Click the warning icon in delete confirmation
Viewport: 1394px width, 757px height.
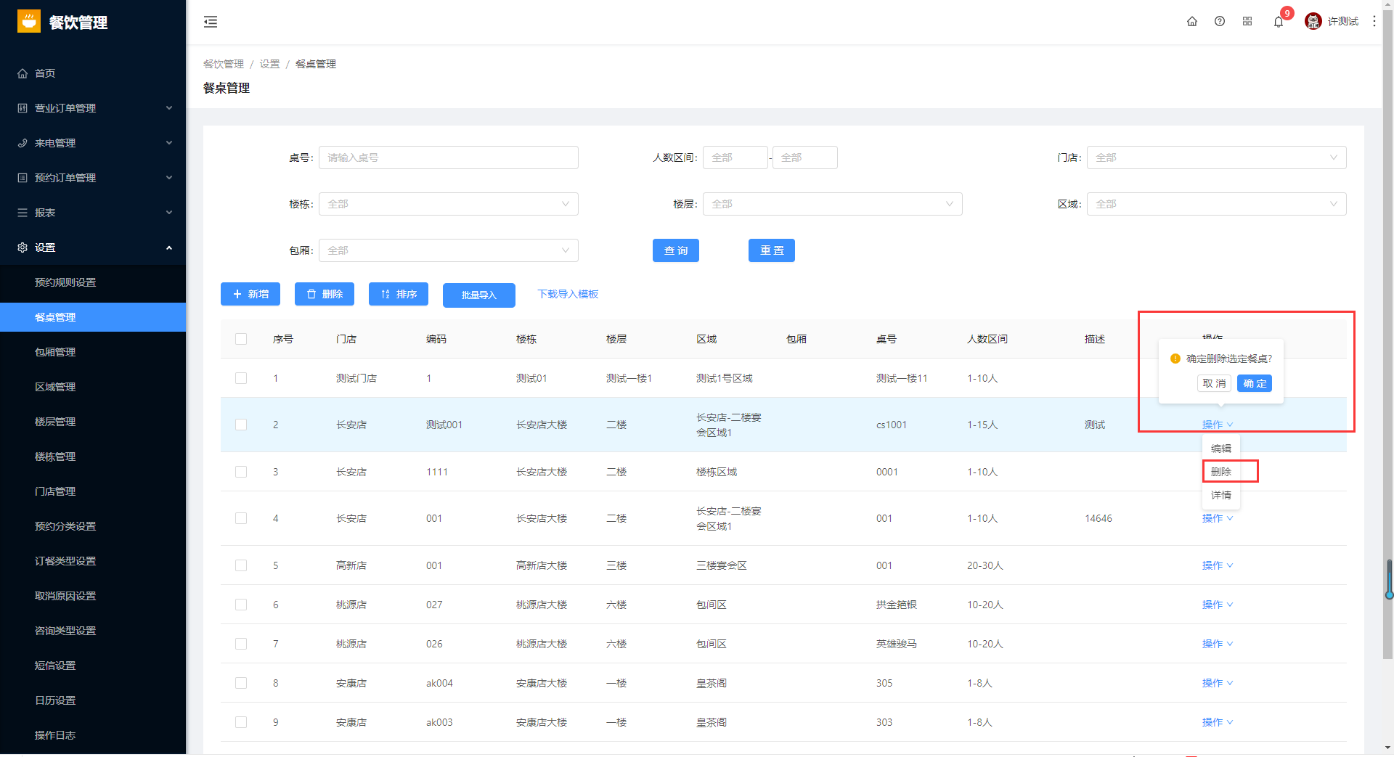pos(1175,359)
